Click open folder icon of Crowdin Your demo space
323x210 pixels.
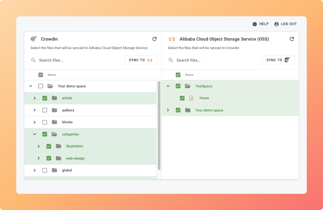tap(50, 86)
